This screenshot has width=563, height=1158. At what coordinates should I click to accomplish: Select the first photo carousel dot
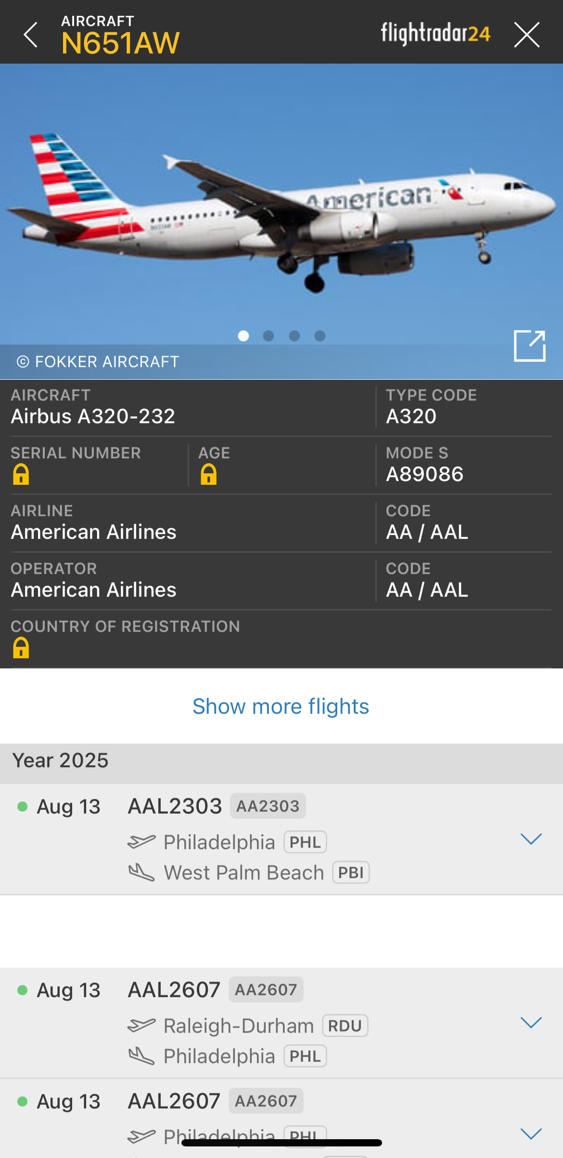243,336
